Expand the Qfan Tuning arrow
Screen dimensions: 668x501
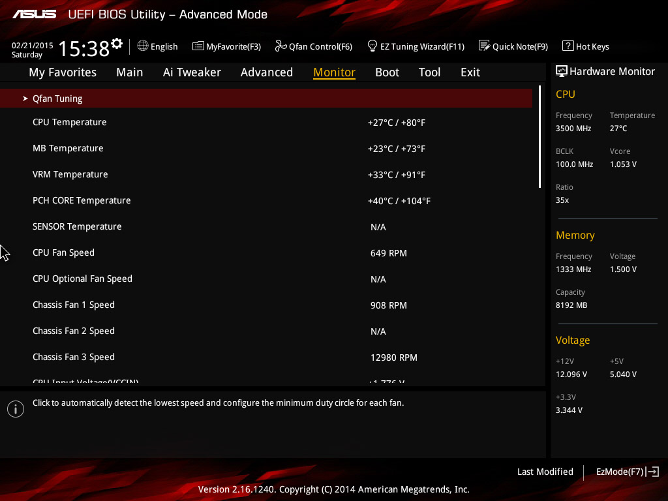tap(25, 99)
